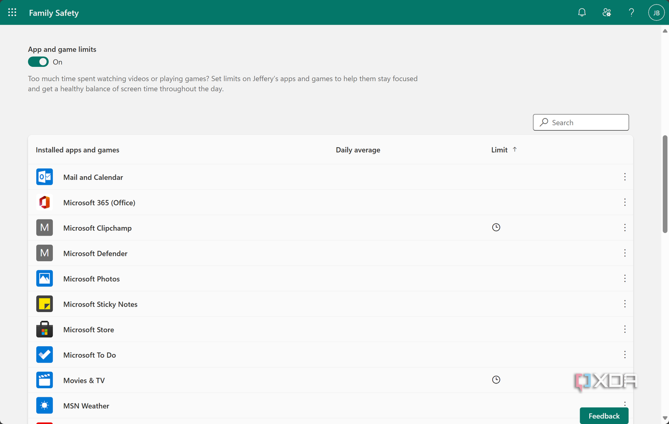Viewport: 669px width, 424px height.
Task: Click the sort arrow beside Limit
Action: tap(515, 149)
